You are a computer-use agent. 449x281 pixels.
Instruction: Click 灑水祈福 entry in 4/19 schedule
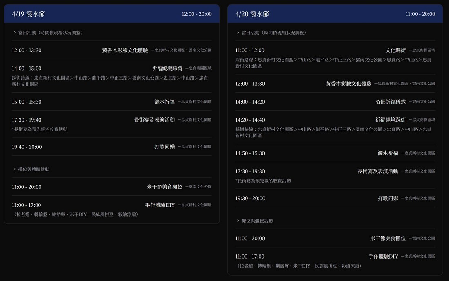click(x=164, y=102)
